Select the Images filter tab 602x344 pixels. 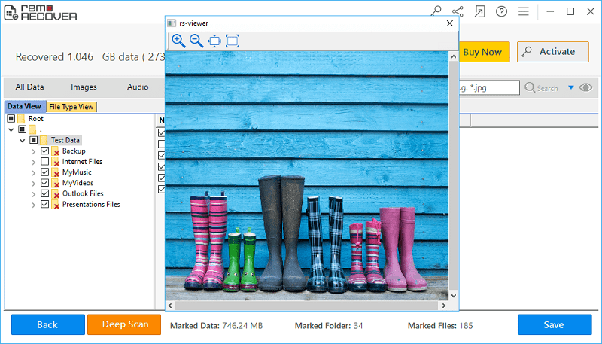[x=84, y=87]
